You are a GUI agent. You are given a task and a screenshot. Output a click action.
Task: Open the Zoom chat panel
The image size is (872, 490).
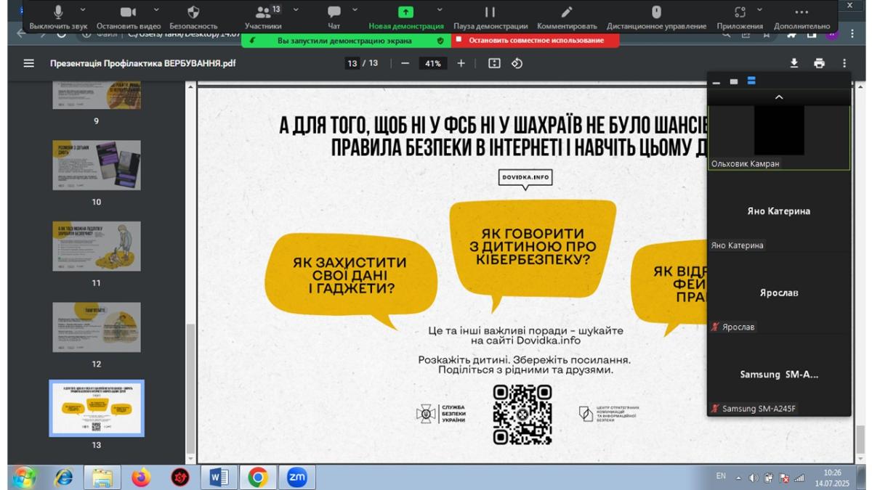pos(334,12)
